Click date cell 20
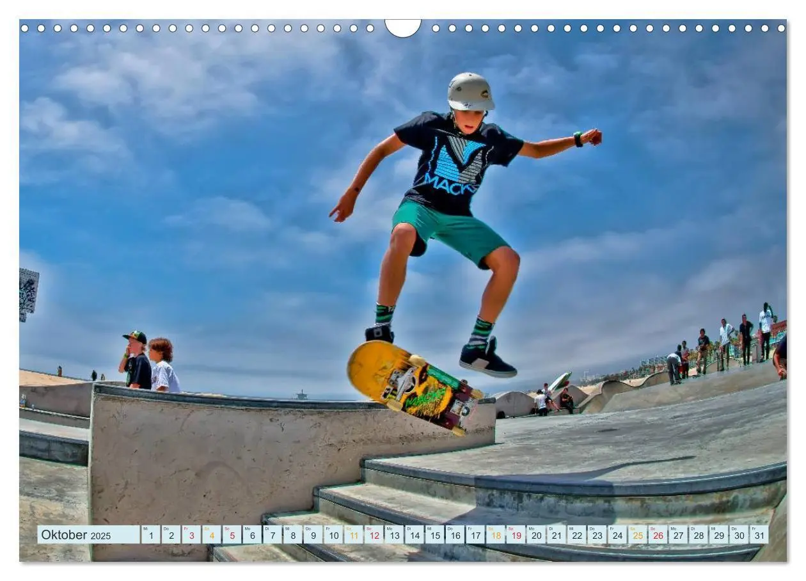 point(537,535)
